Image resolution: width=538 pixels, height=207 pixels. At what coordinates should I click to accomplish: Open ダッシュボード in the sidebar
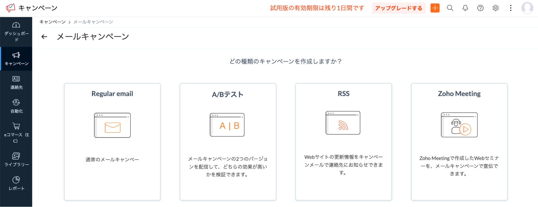(x=16, y=32)
